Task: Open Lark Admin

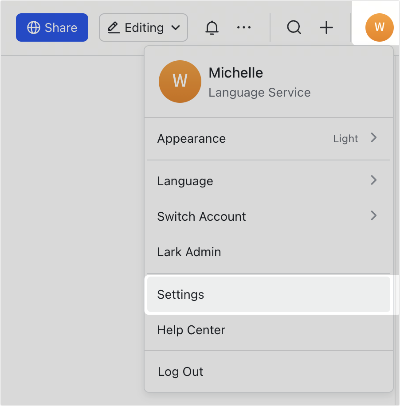Action: point(269,252)
